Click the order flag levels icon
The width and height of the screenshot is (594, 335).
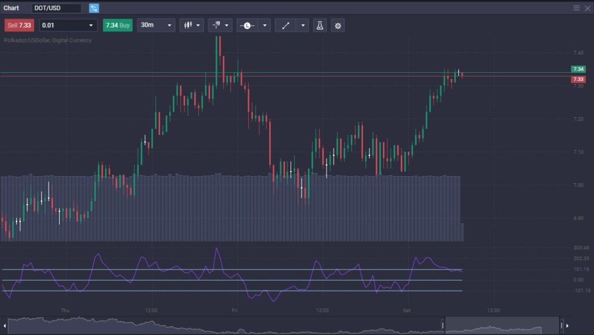click(216, 26)
